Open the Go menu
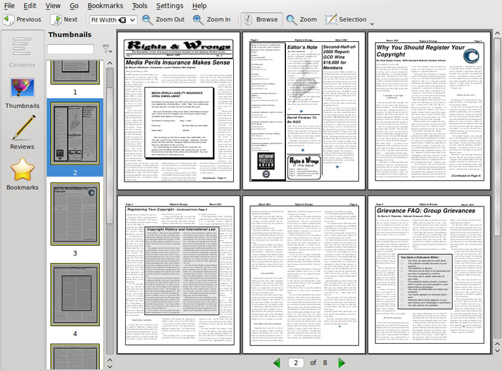Viewport: 502px width, 371px height. [74, 6]
